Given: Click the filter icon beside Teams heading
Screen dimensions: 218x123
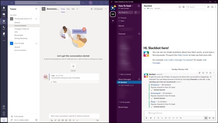Looking at the screenshot, I should [x=36, y=9].
